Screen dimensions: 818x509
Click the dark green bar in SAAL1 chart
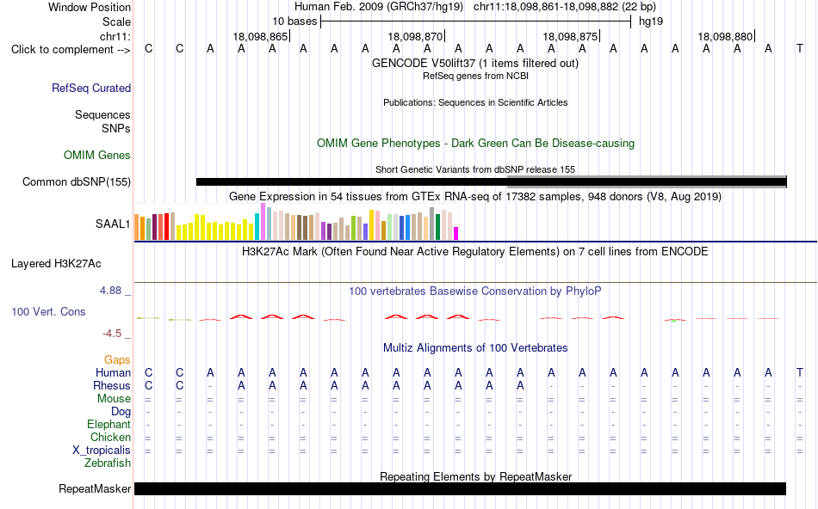[437, 227]
